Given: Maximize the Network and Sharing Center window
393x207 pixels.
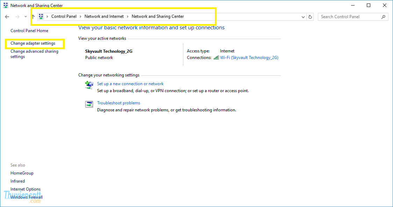Looking at the screenshot, I should tap(369, 5).
